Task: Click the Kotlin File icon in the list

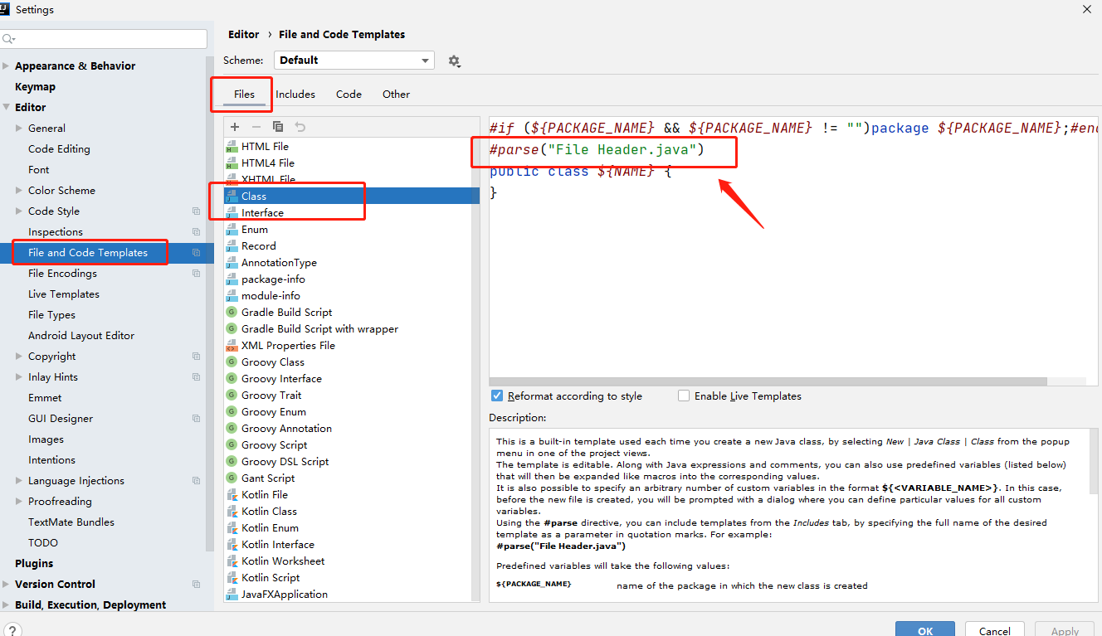Action: pyautogui.click(x=232, y=494)
